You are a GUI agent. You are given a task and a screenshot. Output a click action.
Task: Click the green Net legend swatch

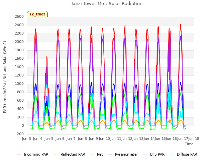pyautogui.click(x=92, y=155)
